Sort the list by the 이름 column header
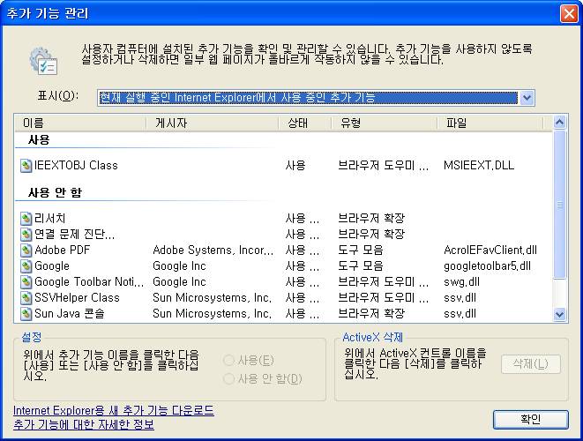Image resolution: width=583 pixels, height=441 pixels. coord(80,123)
